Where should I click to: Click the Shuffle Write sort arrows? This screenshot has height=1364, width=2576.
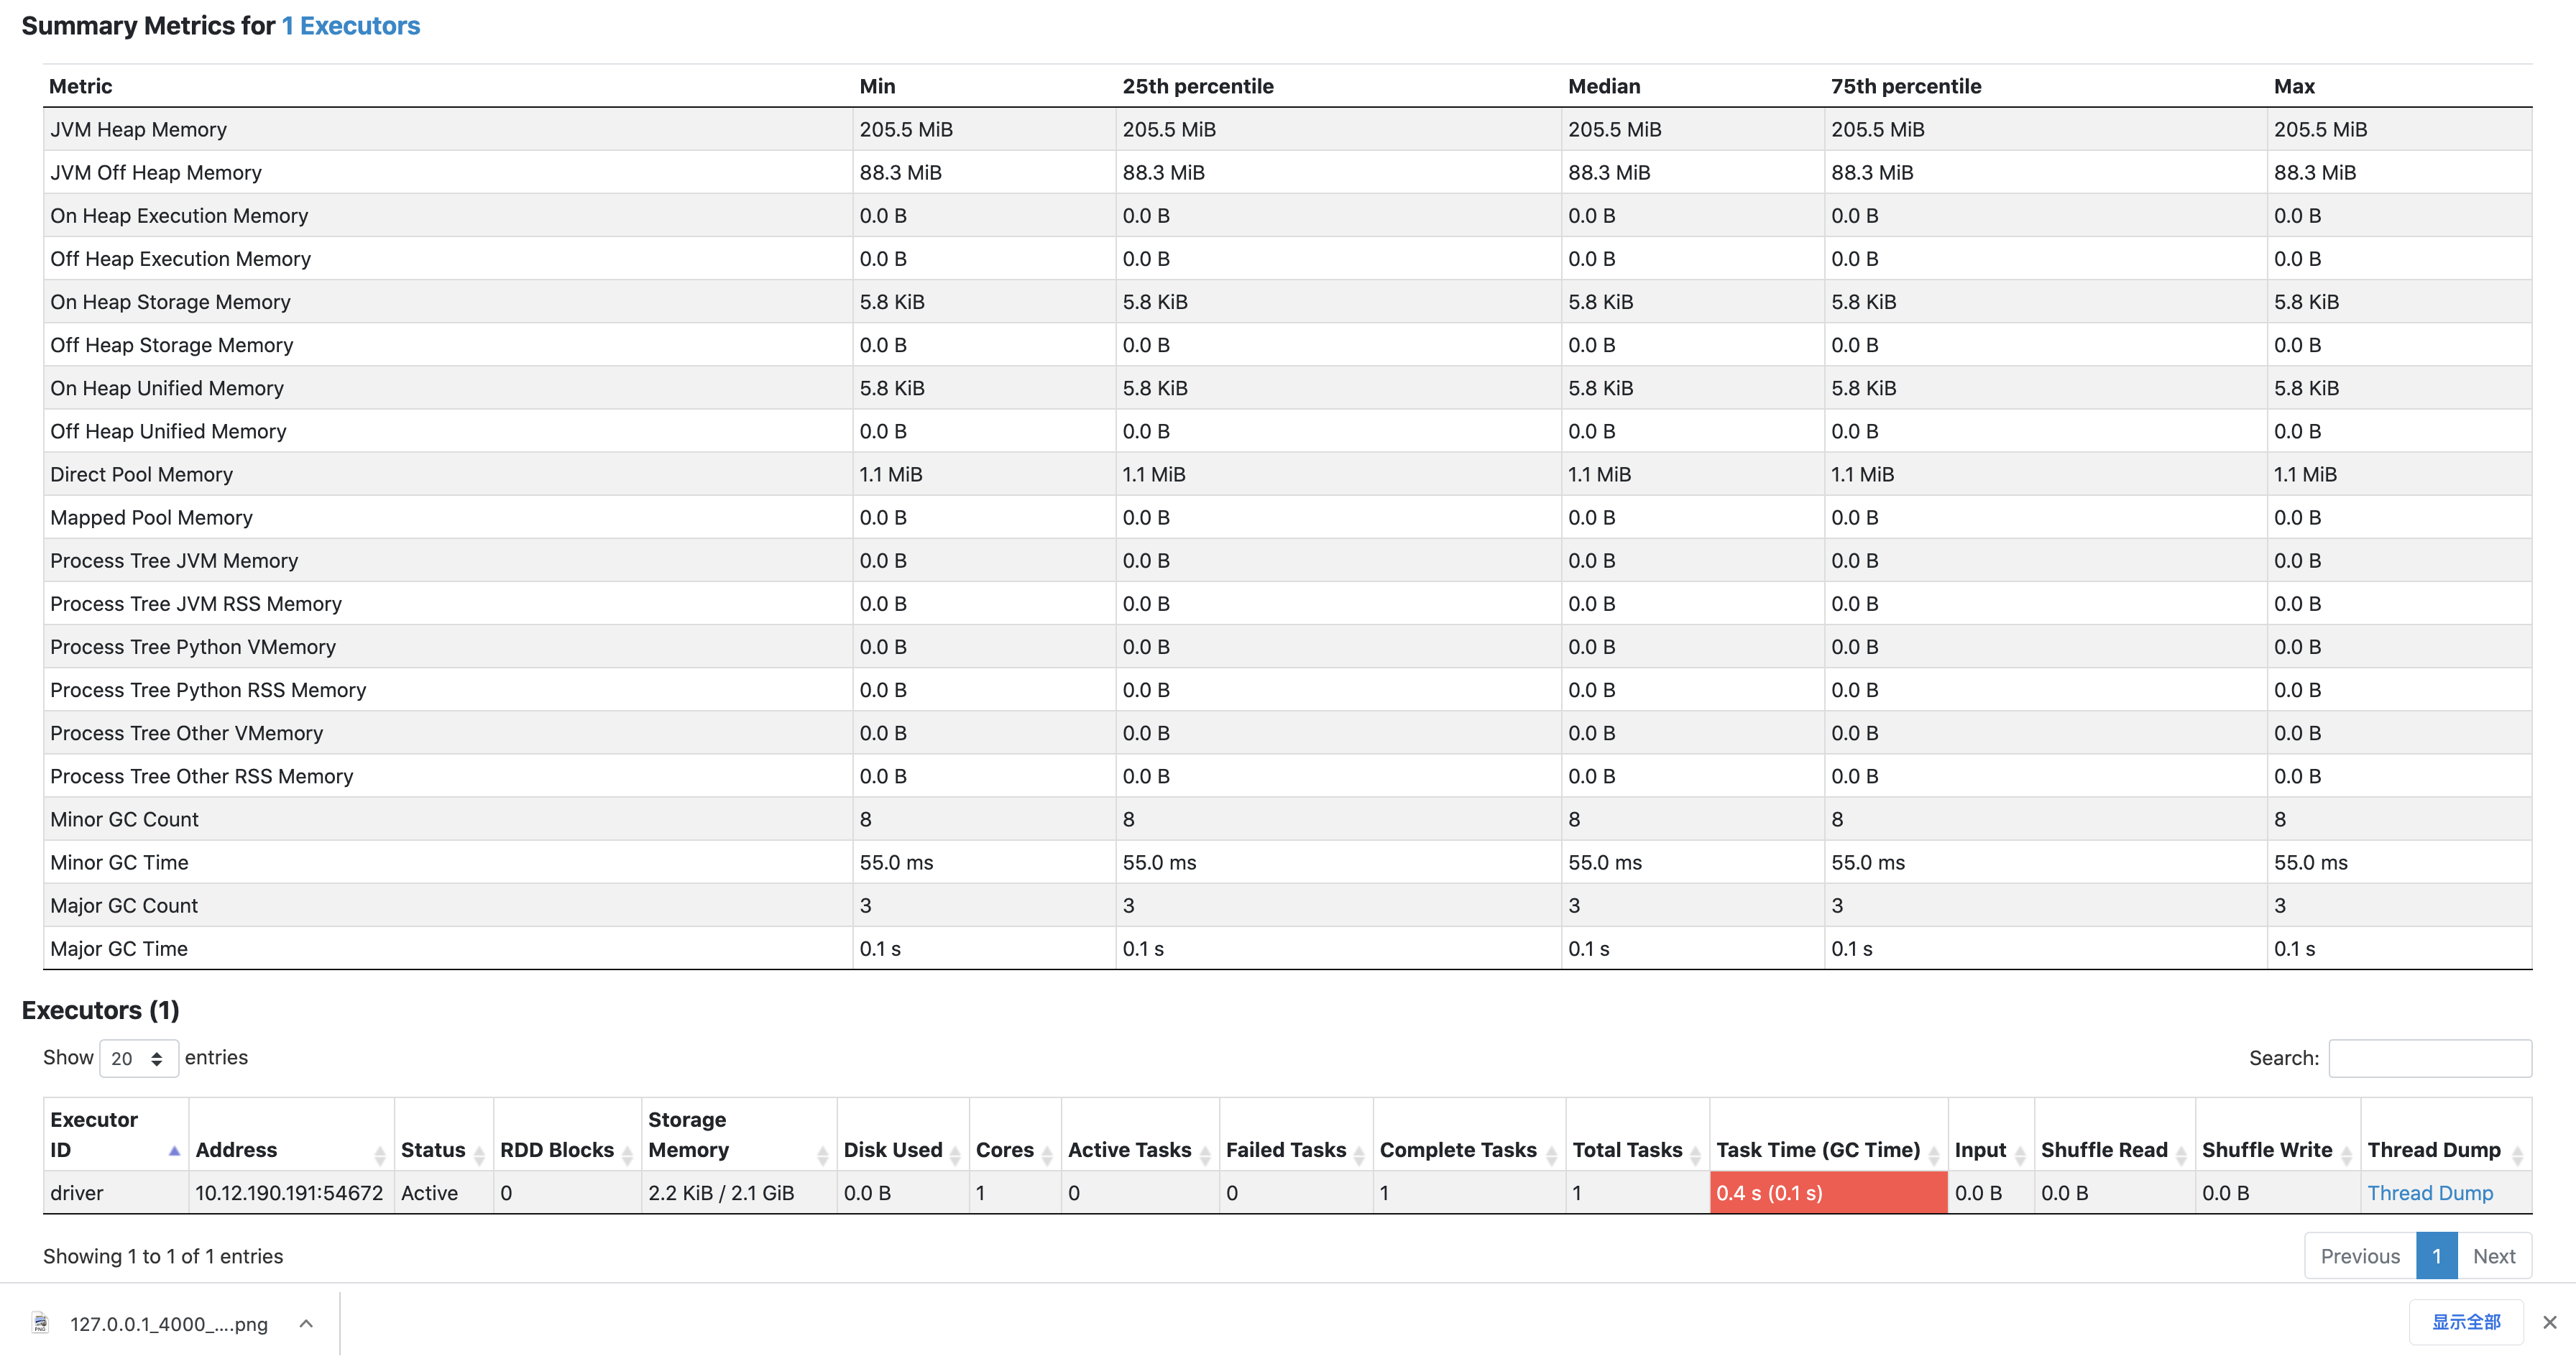2346,1155
